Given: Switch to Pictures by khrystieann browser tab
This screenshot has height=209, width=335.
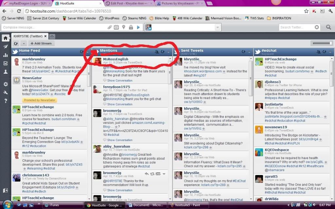Looking at the screenshot, I should (180, 3).
